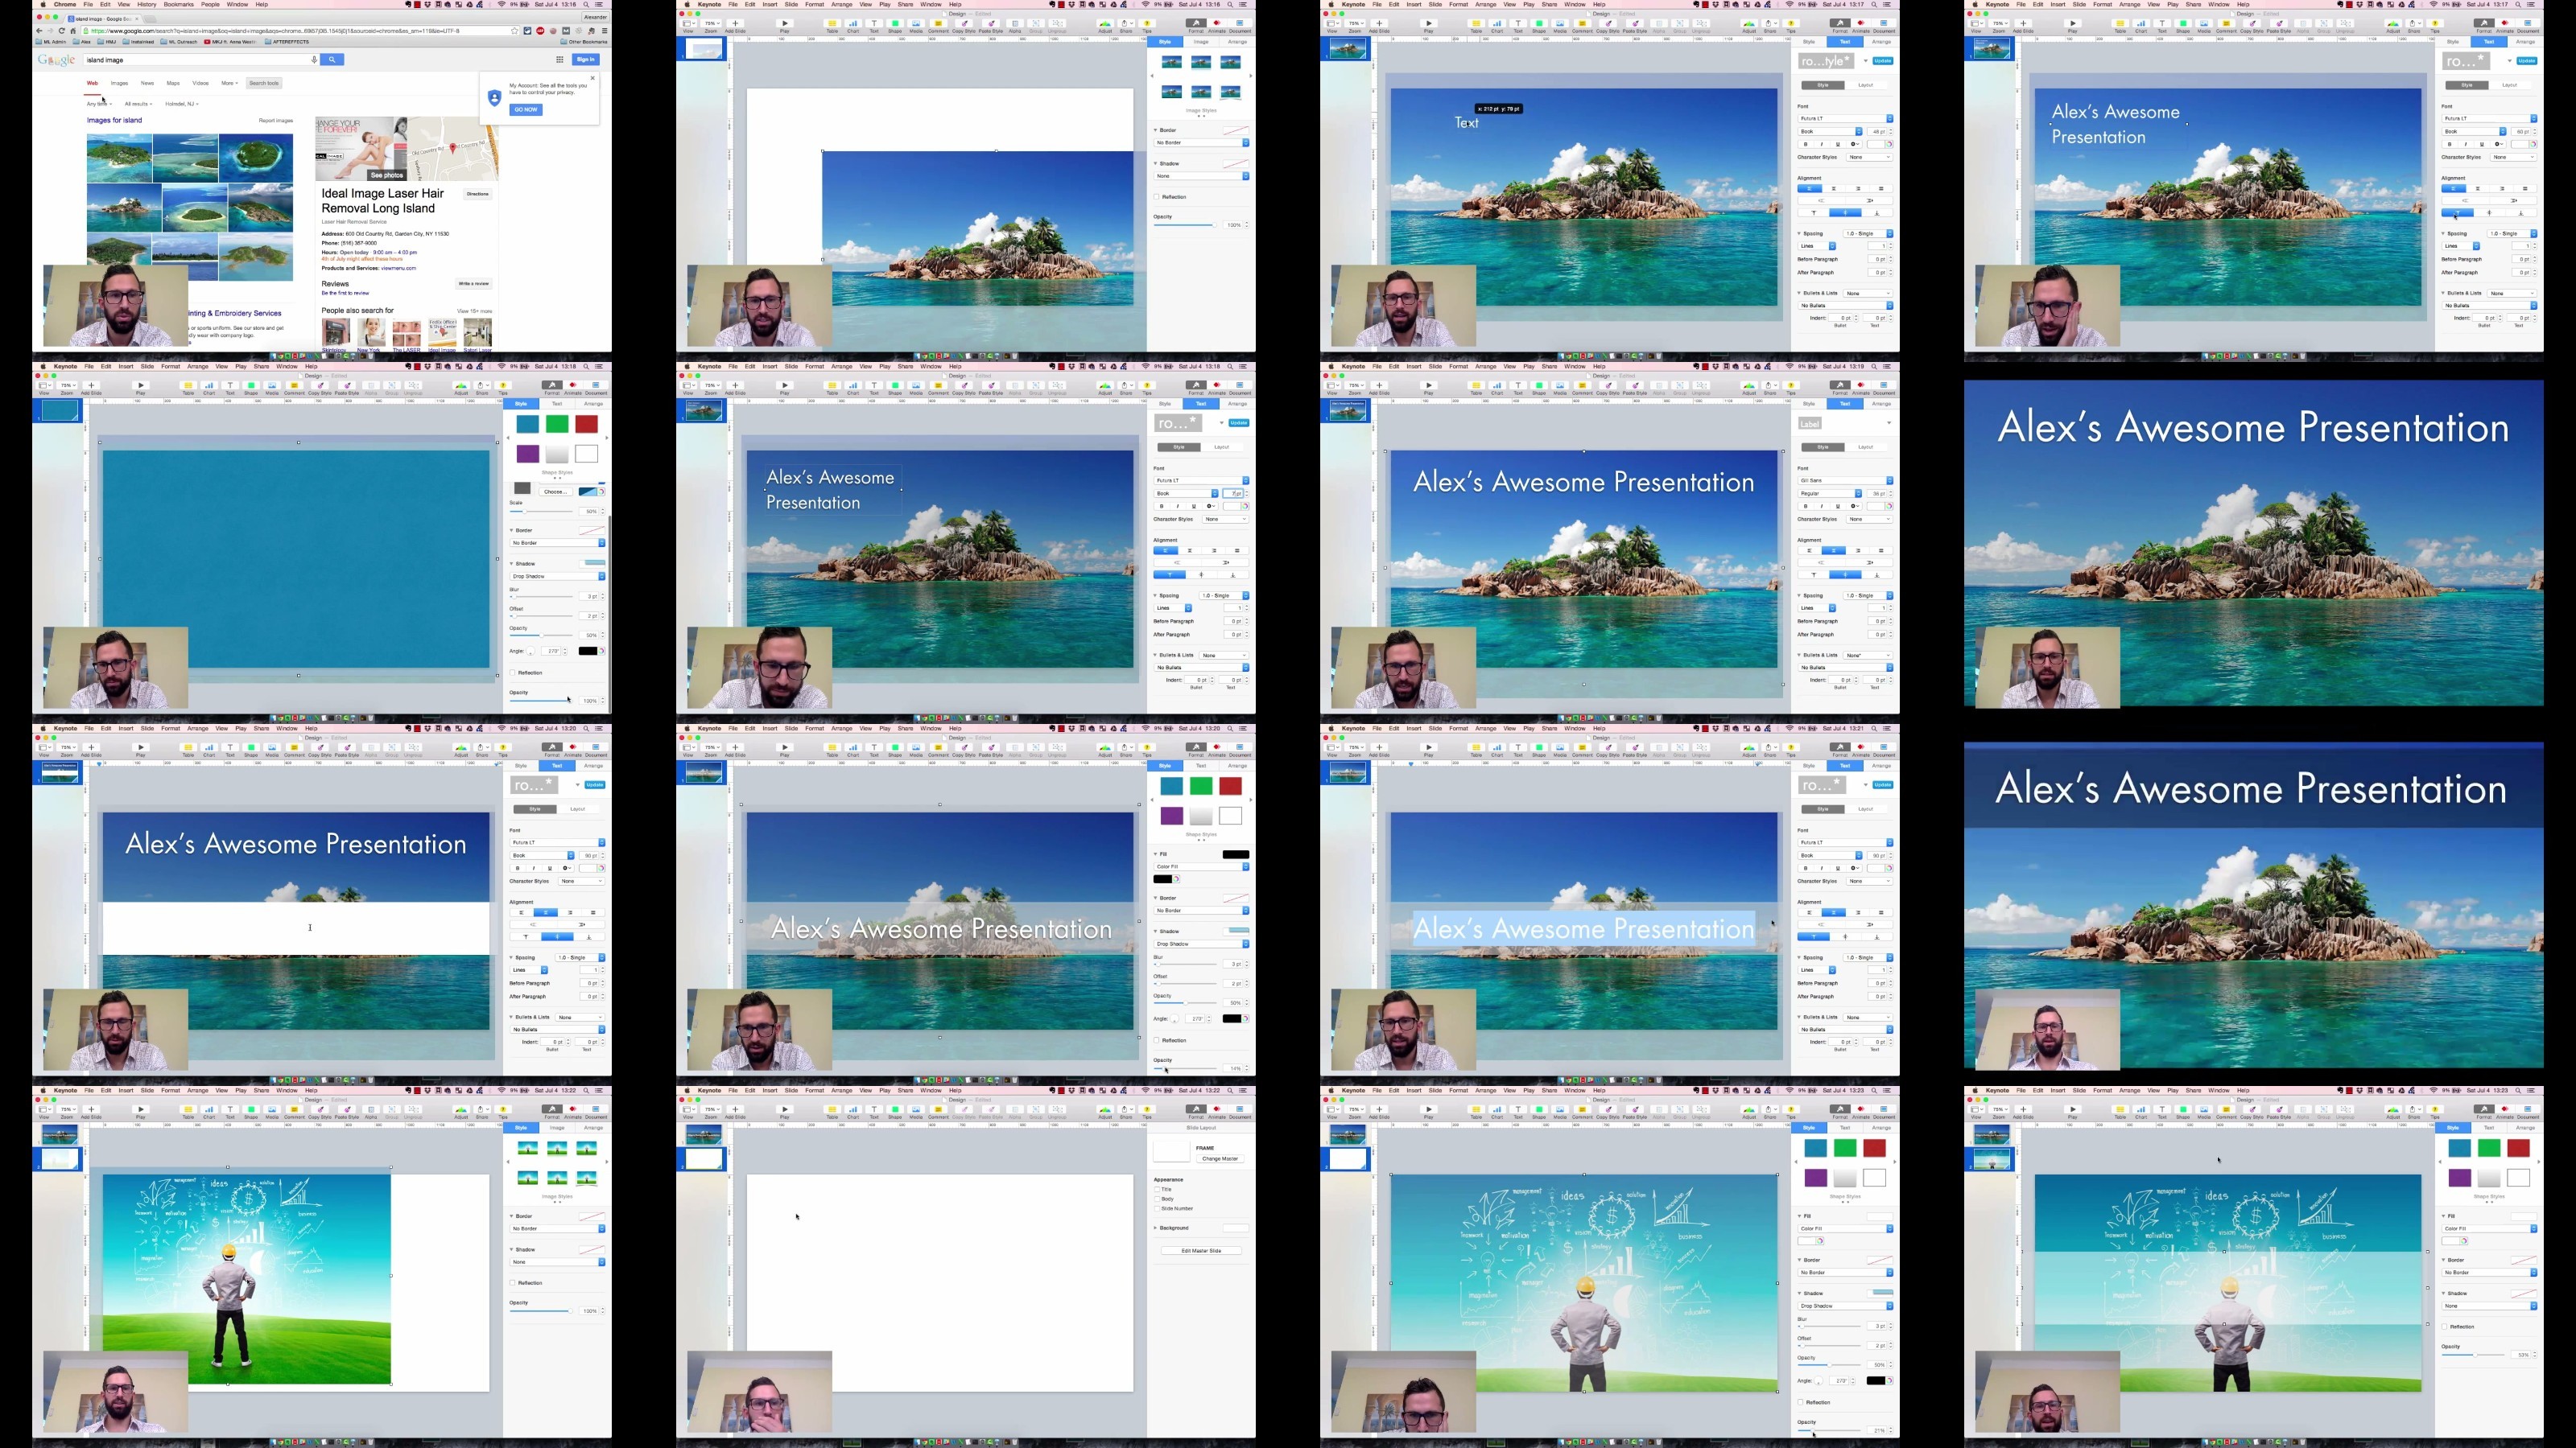Click the GO NOW button
The height and width of the screenshot is (1448, 2576).
[526, 109]
